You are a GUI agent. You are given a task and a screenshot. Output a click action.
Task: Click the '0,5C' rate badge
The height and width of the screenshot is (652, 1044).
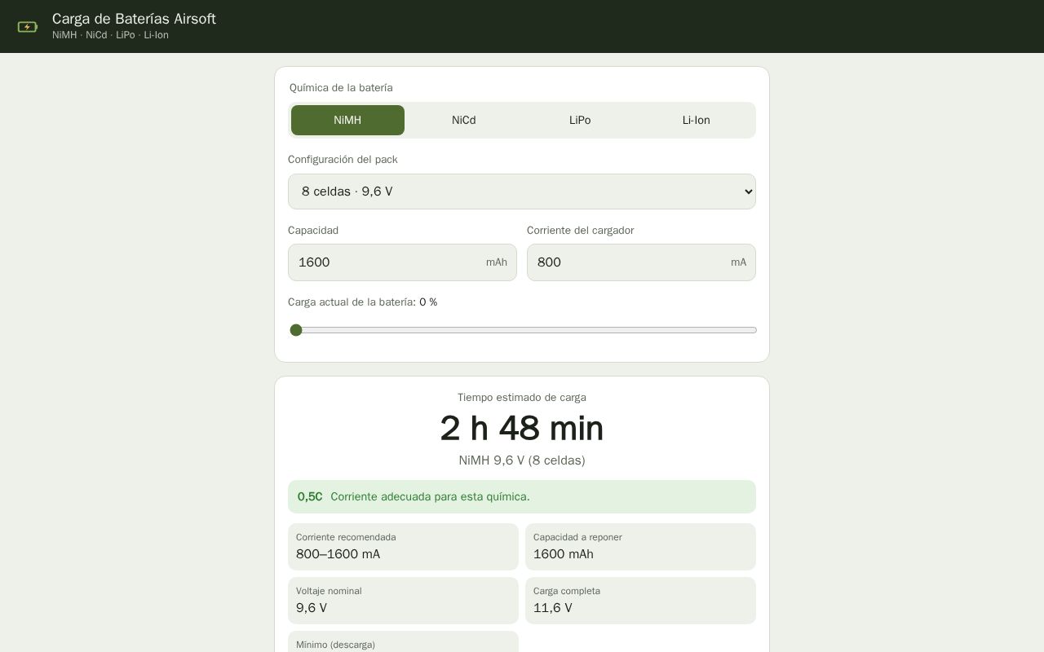(310, 496)
